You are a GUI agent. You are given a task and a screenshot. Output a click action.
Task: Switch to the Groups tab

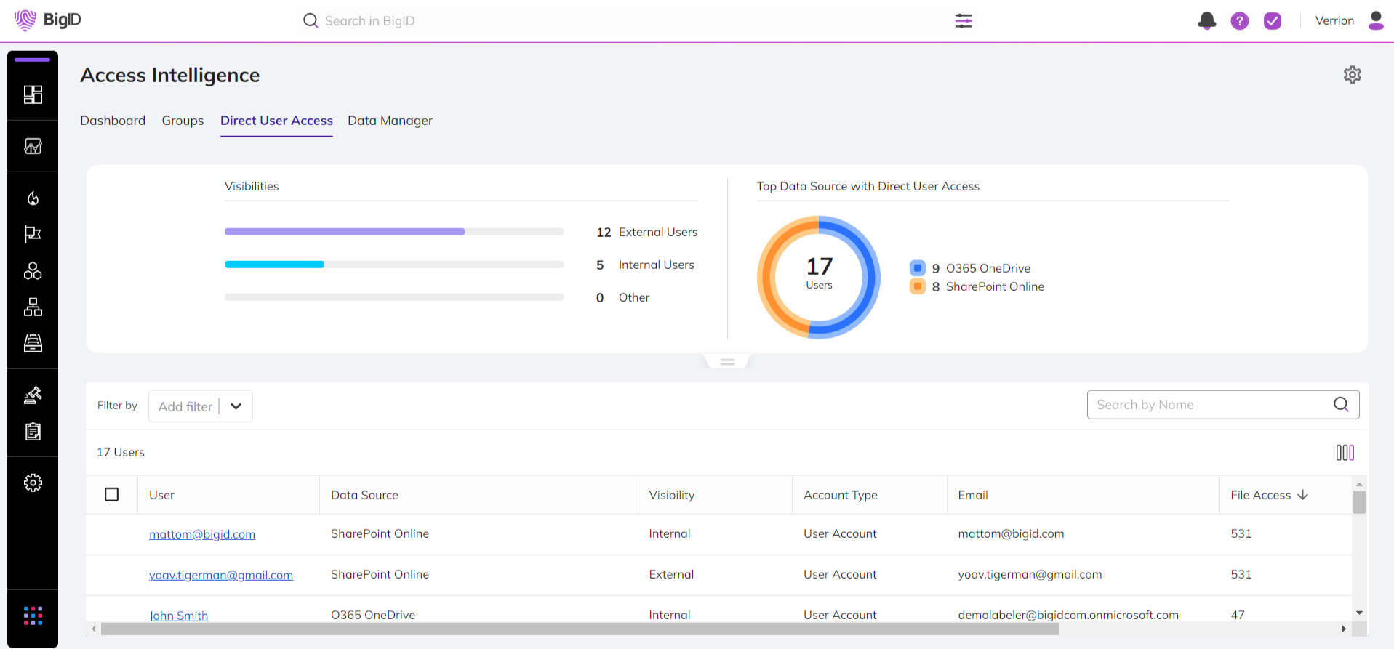coord(183,121)
